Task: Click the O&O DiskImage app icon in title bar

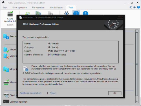Action: coord(3,2)
